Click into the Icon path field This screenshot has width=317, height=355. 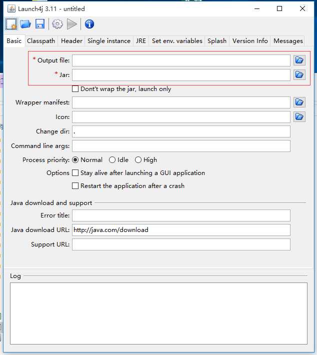[181, 117]
